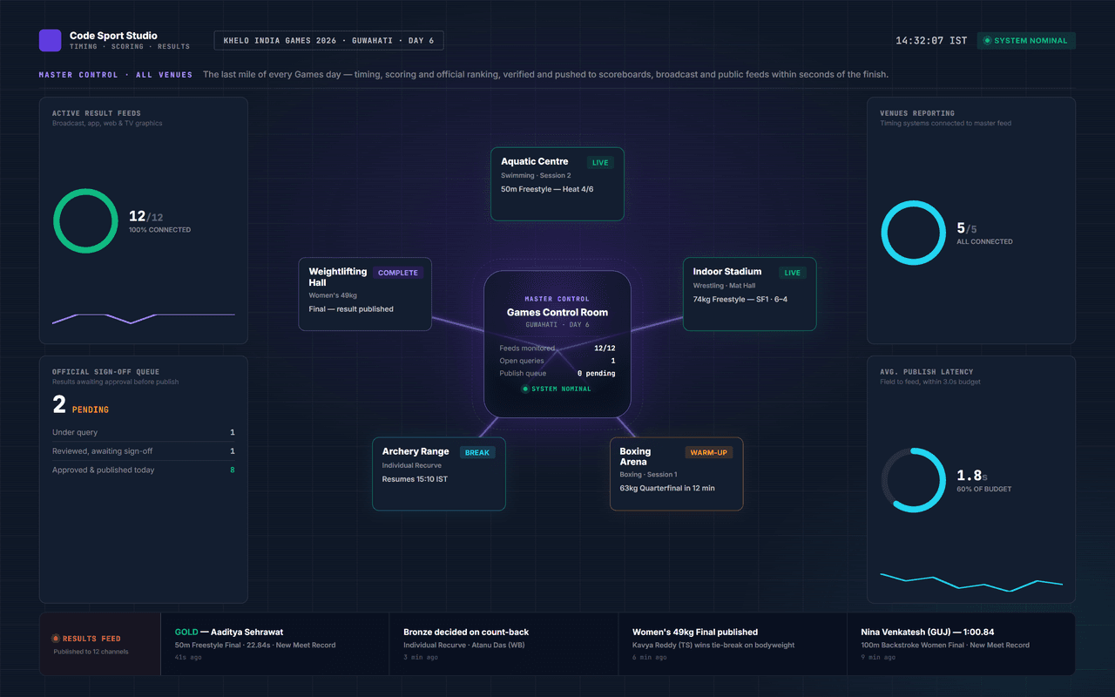Click the 74kg Freestyle SF1 score text
Image resolution: width=1115 pixels, height=697 pixels.
pos(740,300)
